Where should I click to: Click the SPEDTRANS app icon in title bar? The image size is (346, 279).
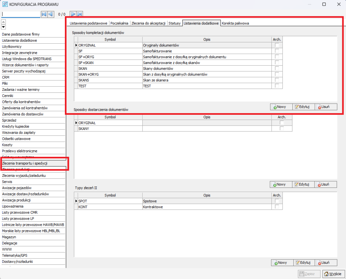pyautogui.click(x=5, y=4)
